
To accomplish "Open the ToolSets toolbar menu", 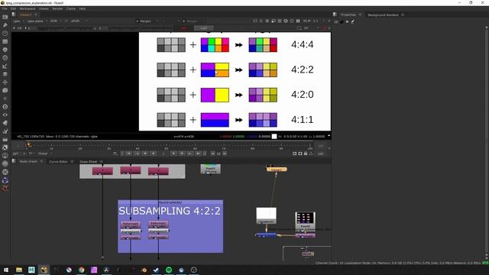I will pyautogui.click(x=5, y=131).
